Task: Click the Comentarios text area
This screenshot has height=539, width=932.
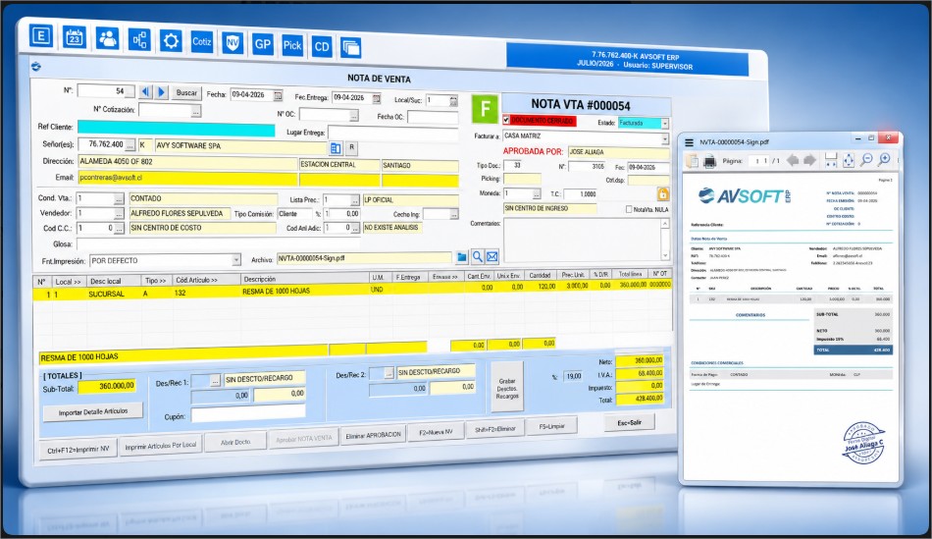Action: point(583,240)
